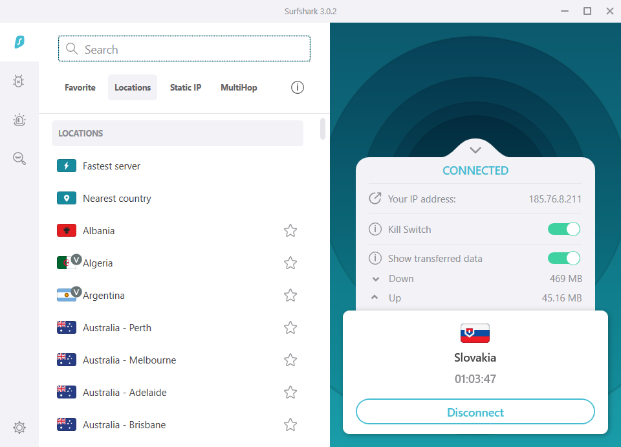Click the Down chevron next to download stats
The width and height of the screenshot is (621, 447).
[375, 279]
